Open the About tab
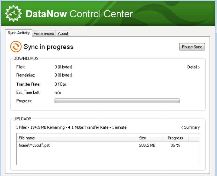The image size is (217, 176). pyautogui.click(x=63, y=33)
